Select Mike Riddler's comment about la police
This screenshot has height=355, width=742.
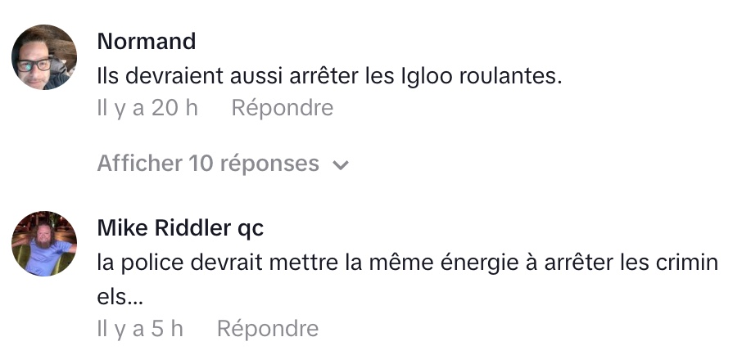point(407,280)
